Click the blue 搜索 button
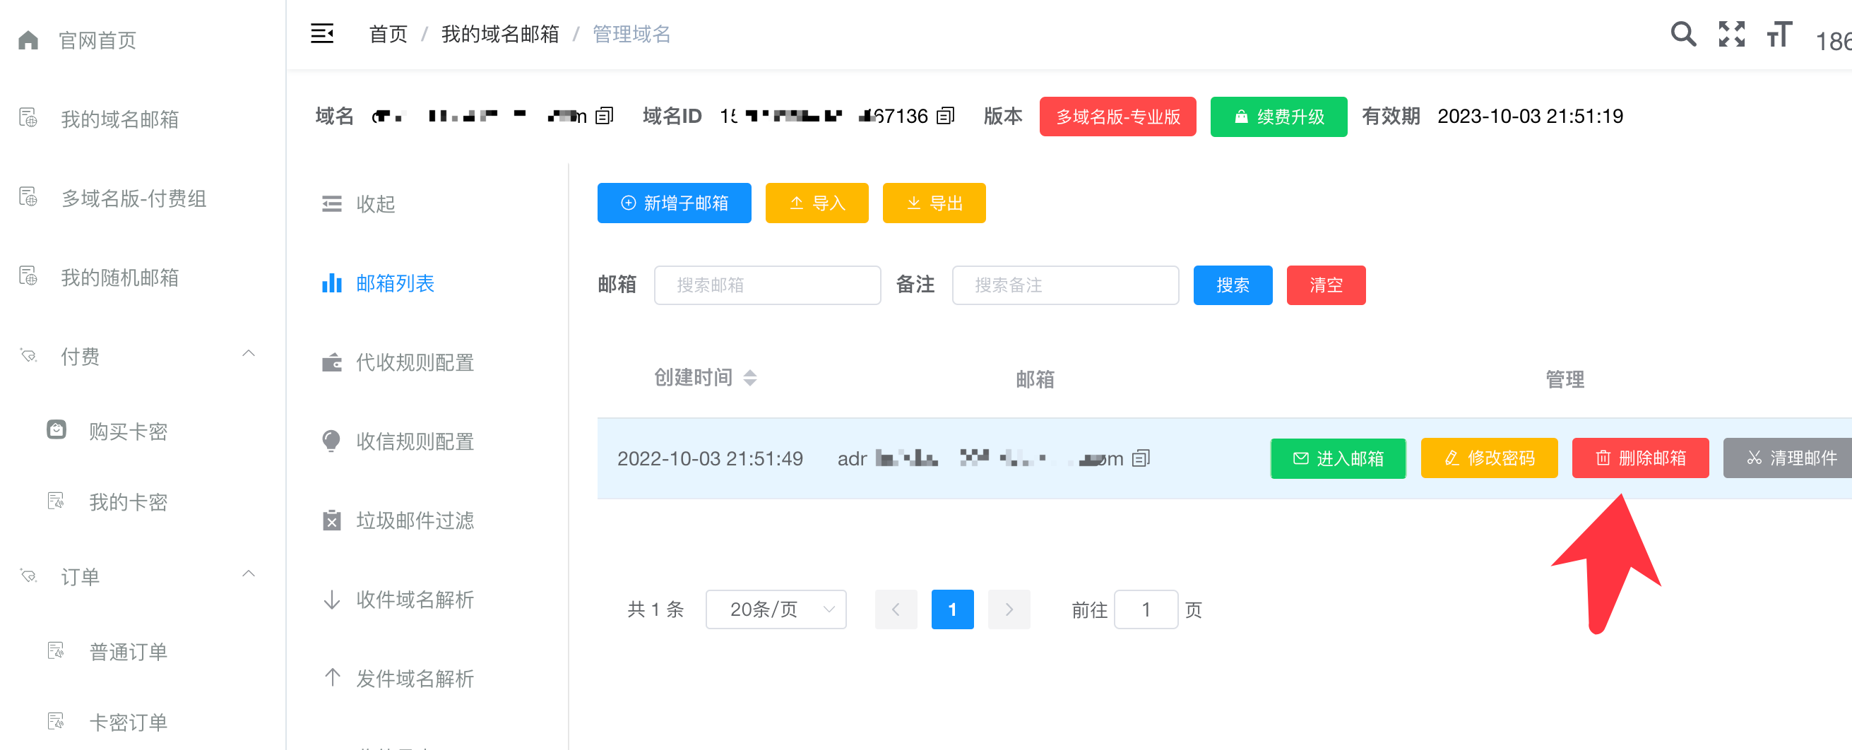Image resolution: width=1852 pixels, height=750 pixels. pos(1233,285)
